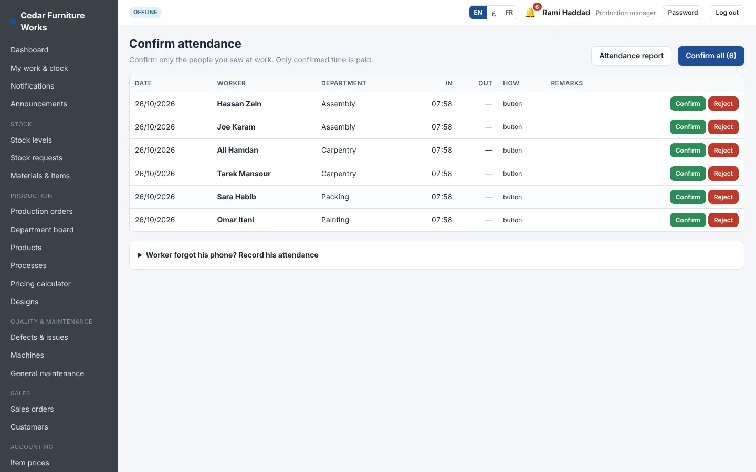
Task: Open Materials & items
Action: point(59,176)
